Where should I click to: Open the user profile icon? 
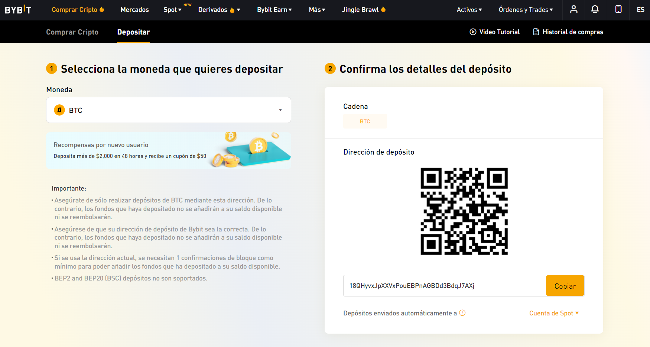click(x=573, y=9)
